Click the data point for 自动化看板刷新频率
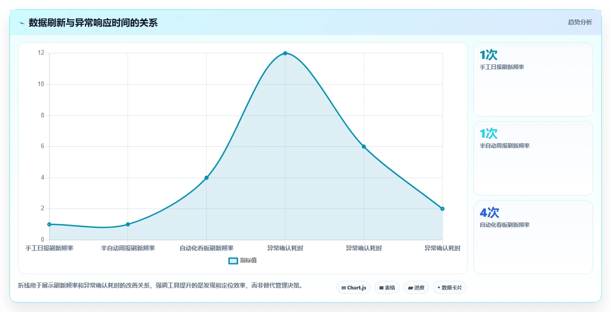The width and height of the screenshot is (611, 312). pos(206,178)
